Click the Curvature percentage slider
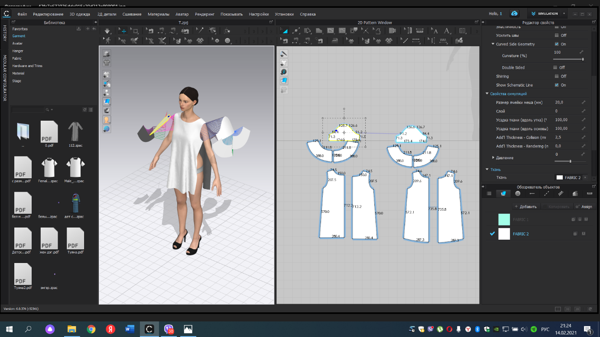Screen dimensions: 600x337 point(568,59)
